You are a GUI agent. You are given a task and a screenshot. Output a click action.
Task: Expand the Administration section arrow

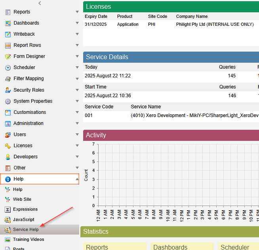point(77,123)
